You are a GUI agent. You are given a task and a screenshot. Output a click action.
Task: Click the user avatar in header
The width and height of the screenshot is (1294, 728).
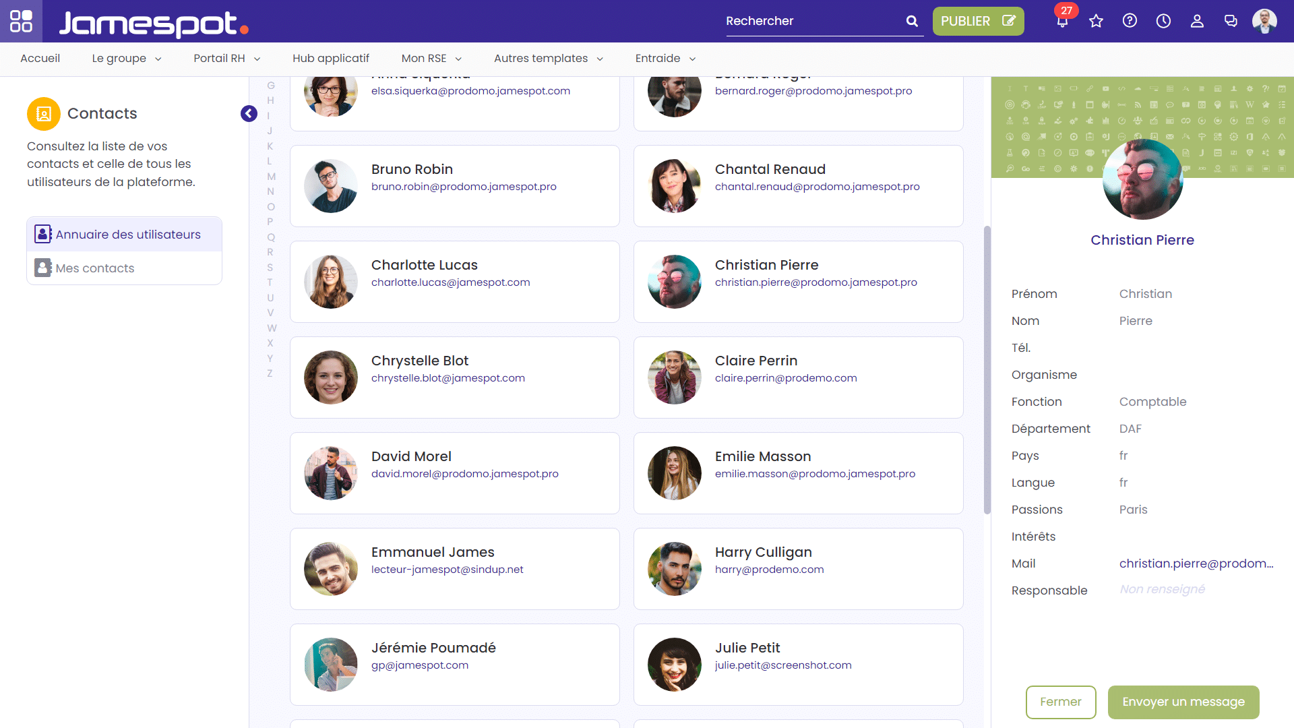(1264, 21)
